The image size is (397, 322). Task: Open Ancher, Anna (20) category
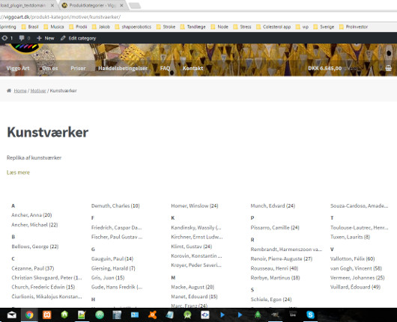(x=31, y=215)
